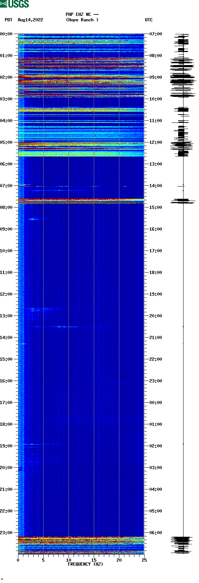Viewport: 199px width, 583px height.
Task: Click the 15:00 UTC time label
Action: pyautogui.click(x=156, y=207)
